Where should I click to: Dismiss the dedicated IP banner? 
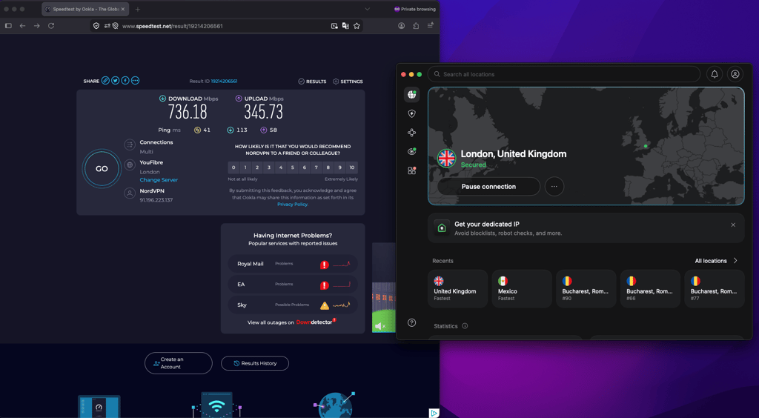[733, 225]
